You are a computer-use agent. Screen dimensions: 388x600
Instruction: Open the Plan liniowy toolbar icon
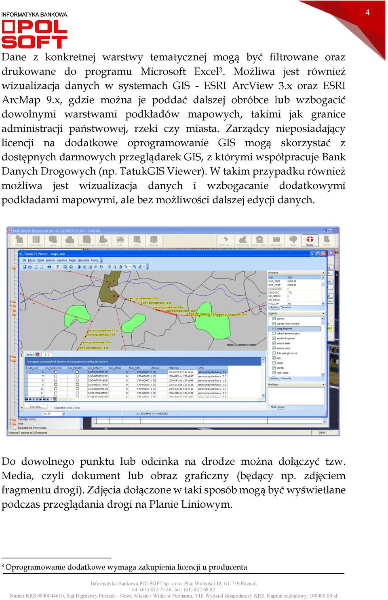(36, 240)
